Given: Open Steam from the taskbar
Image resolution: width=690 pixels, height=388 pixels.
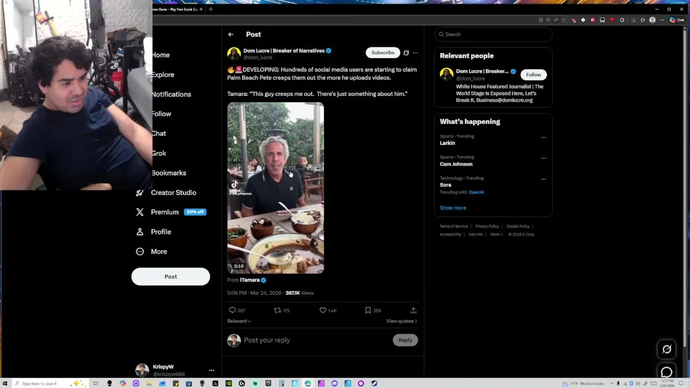Looking at the screenshot, I should coord(374,384).
